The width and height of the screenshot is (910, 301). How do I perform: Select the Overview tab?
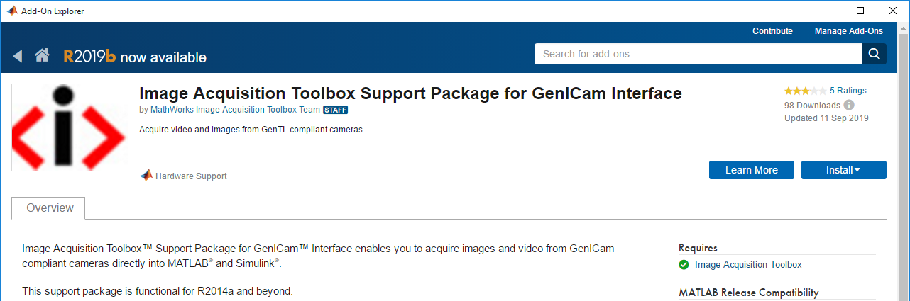[x=50, y=208]
